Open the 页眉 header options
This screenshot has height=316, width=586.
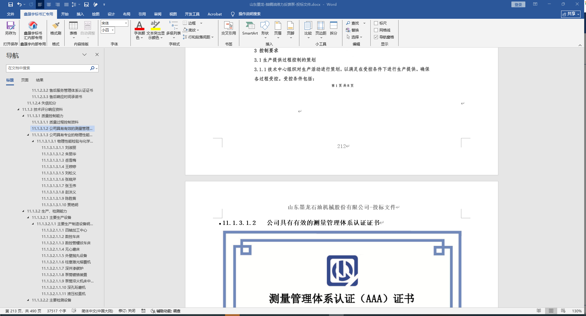278,30
